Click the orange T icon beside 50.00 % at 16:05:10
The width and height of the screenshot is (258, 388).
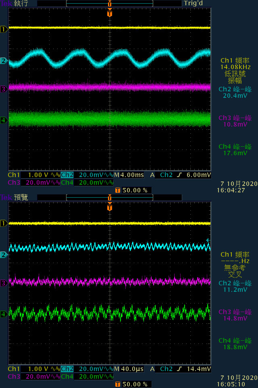tap(118, 384)
